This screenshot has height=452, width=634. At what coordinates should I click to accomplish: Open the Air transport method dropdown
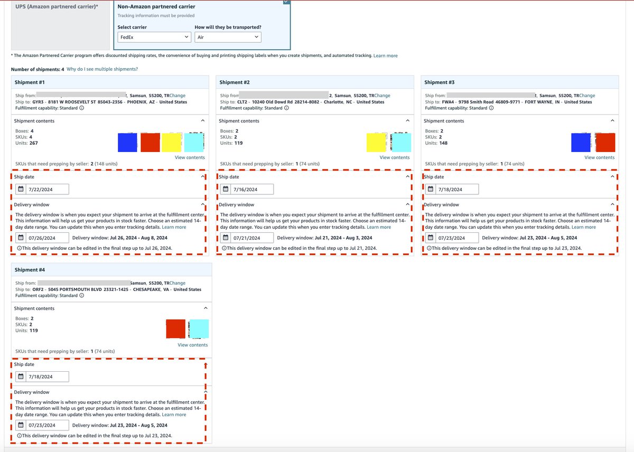(x=228, y=37)
